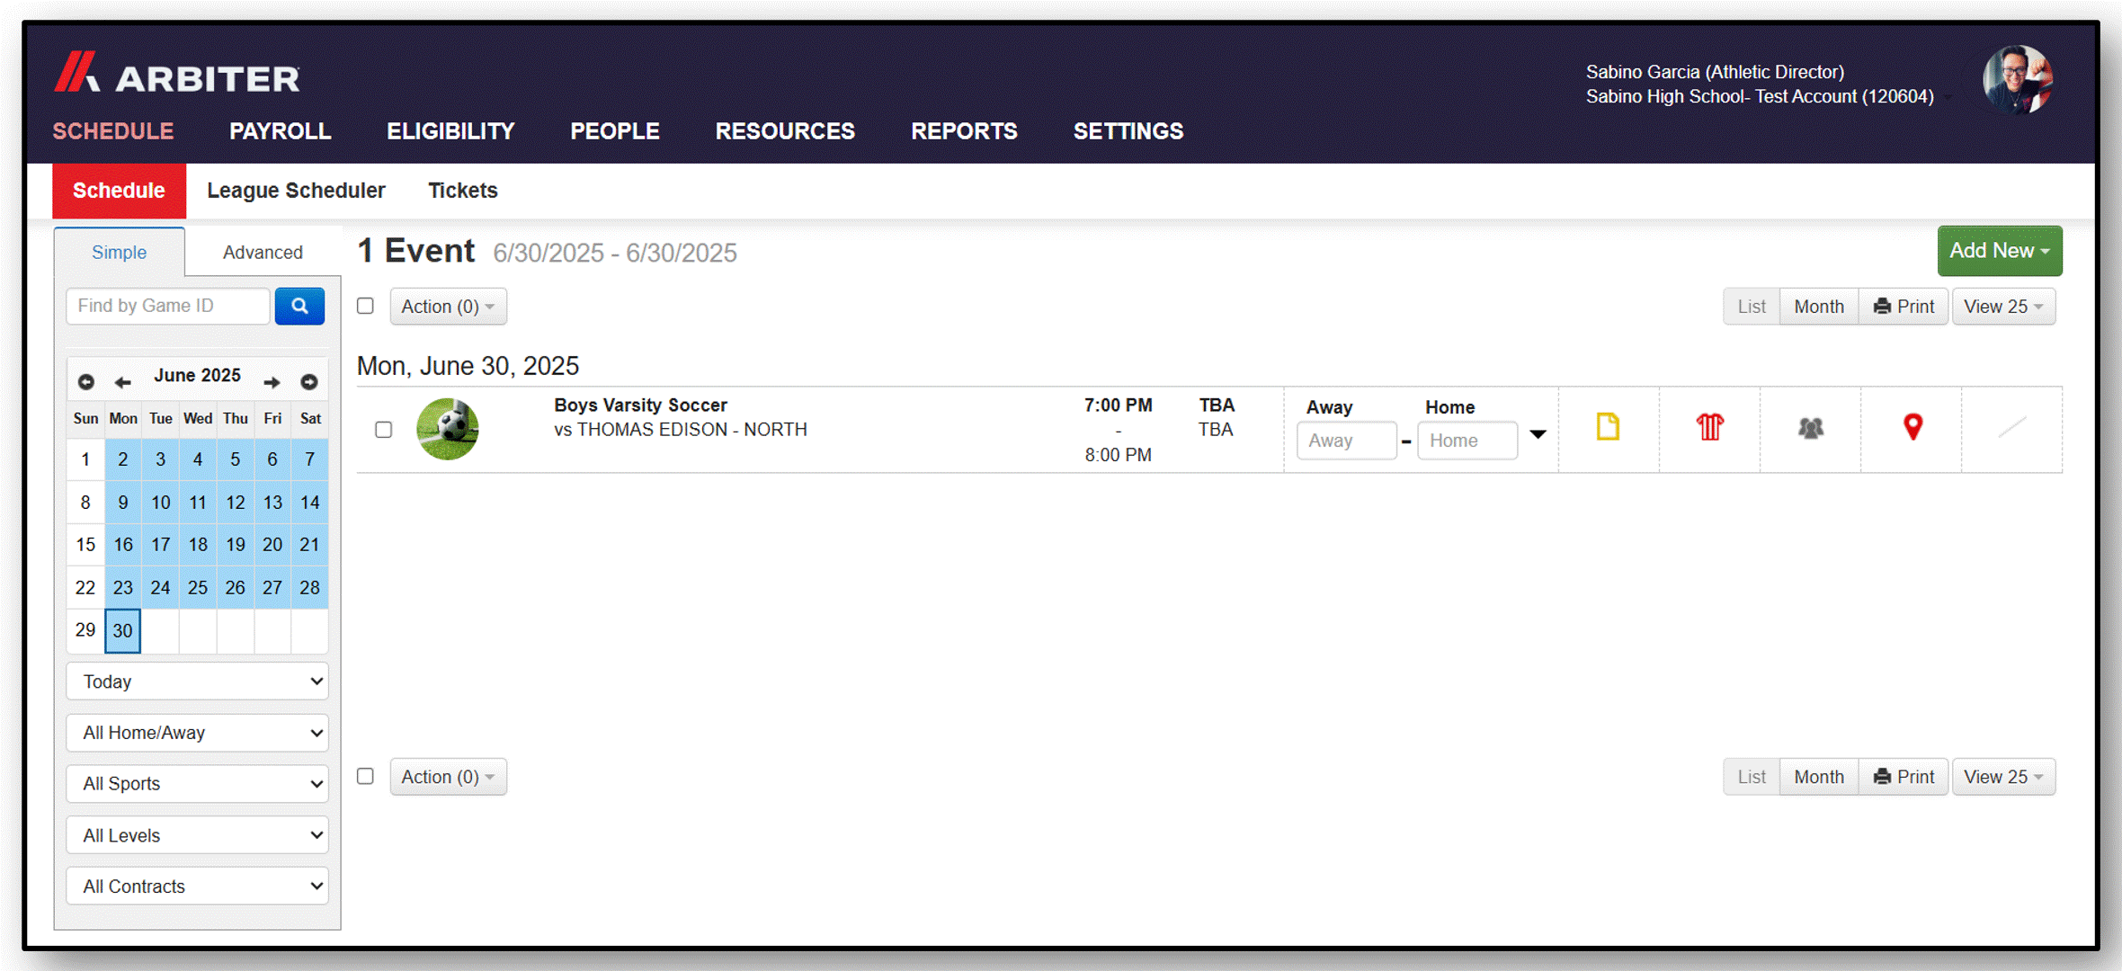Expand the All Levels select
The height and width of the screenshot is (971, 2122).
pos(197,835)
